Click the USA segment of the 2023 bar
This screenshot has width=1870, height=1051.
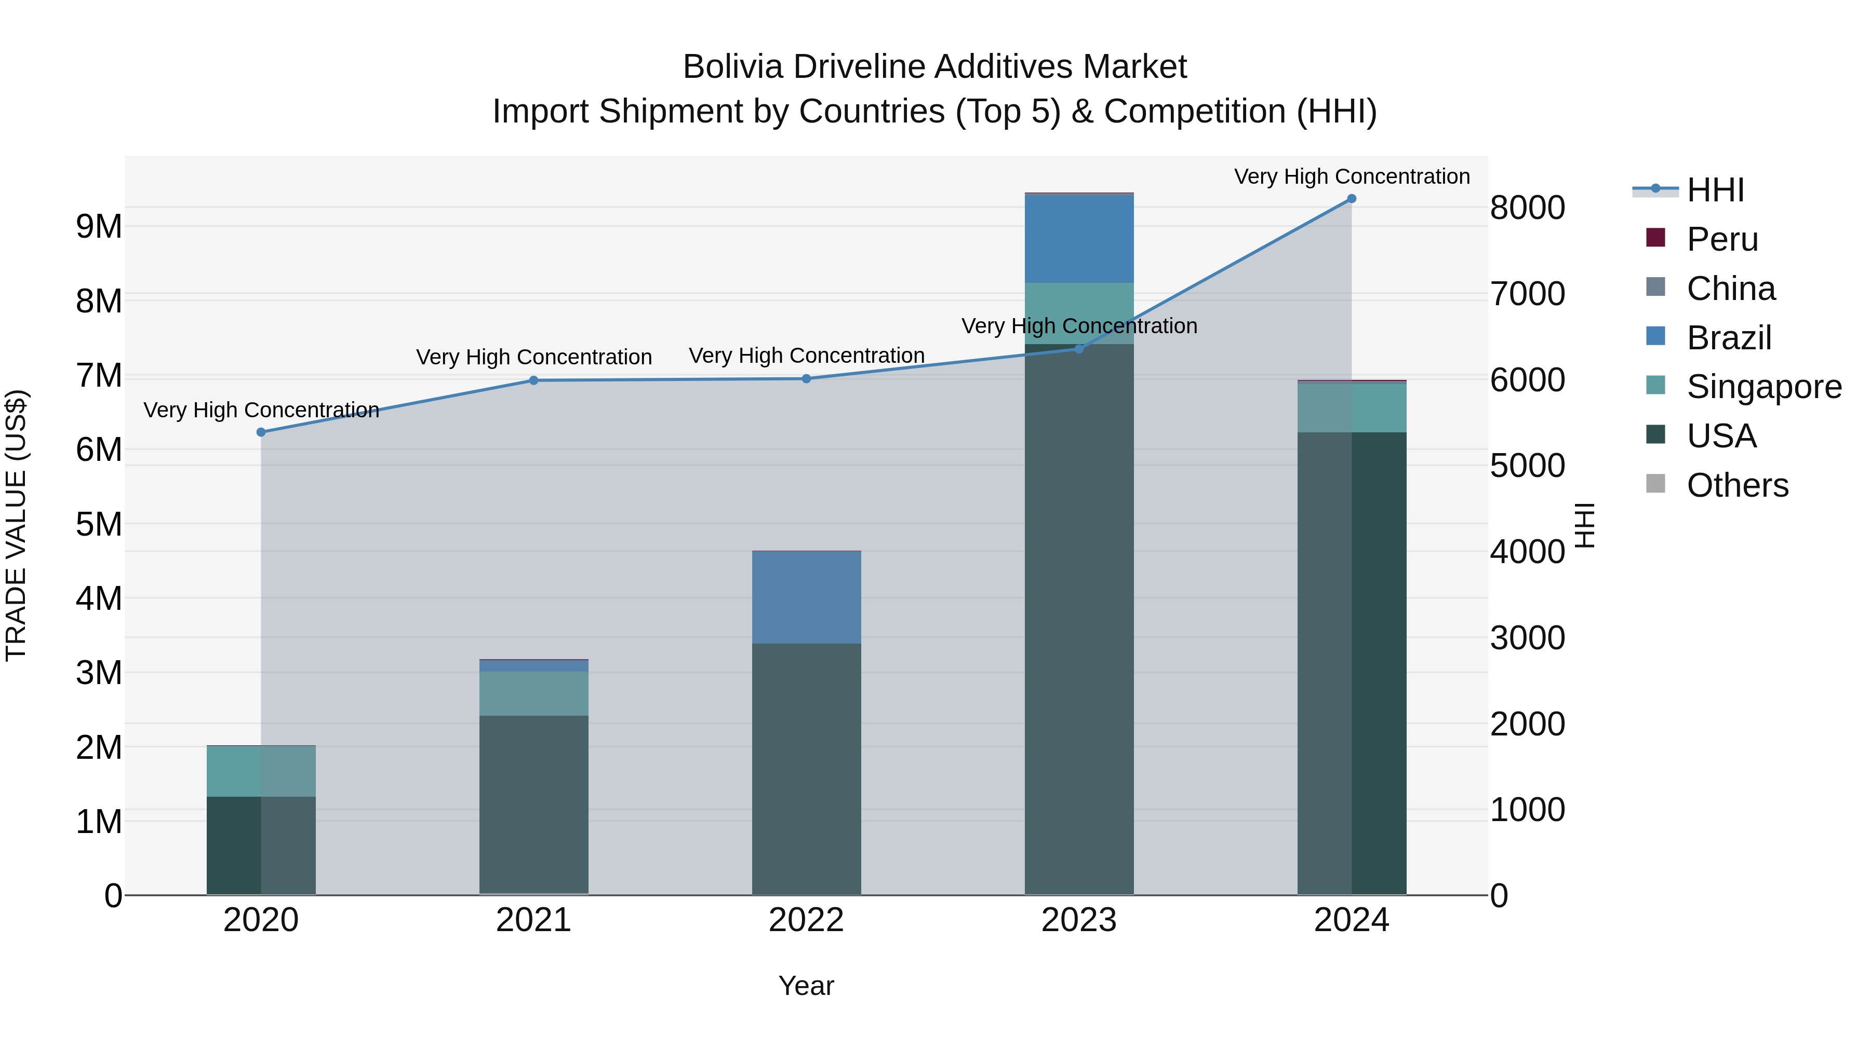(x=1079, y=619)
